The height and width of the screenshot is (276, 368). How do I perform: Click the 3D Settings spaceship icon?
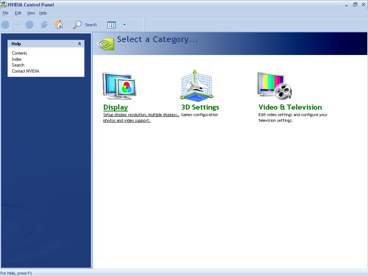[x=197, y=85]
